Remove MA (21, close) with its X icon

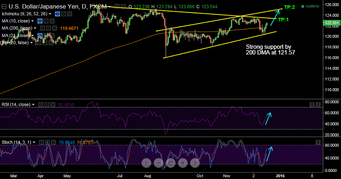52,35
